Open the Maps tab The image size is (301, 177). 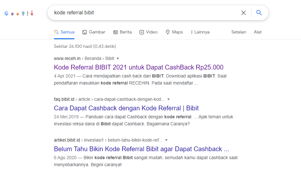(174, 32)
